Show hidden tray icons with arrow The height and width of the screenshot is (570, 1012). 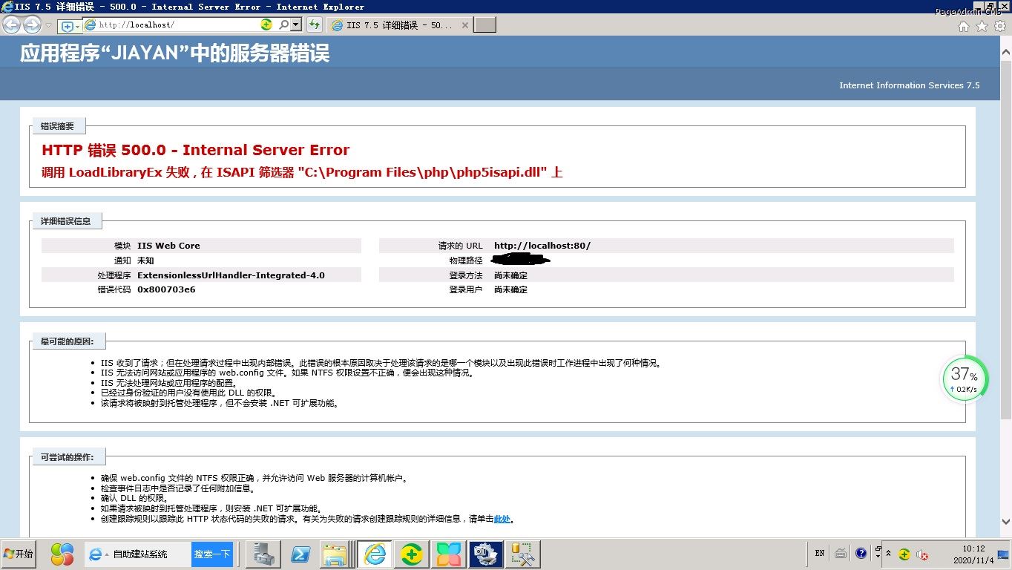click(x=888, y=554)
